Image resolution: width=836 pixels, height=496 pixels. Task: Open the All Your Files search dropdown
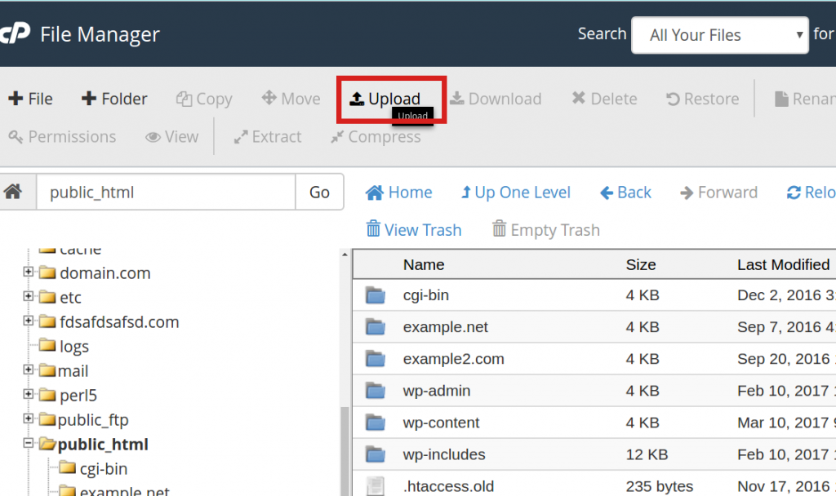tap(719, 35)
